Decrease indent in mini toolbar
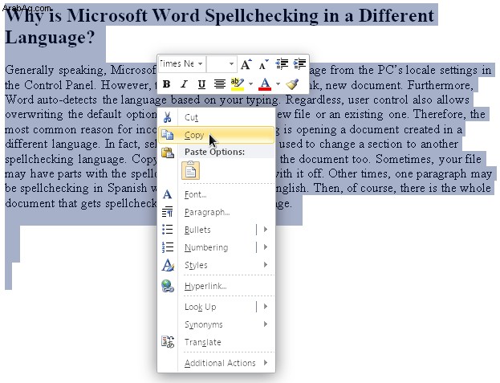The height and width of the screenshot is (383, 500). click(282, 63)
